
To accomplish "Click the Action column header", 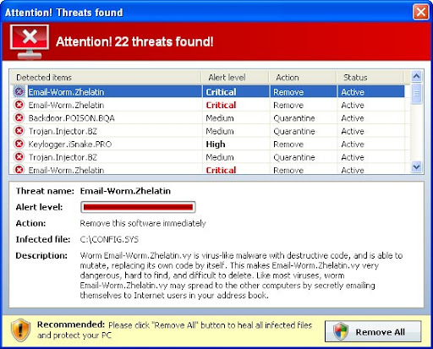I will [303, 77].
